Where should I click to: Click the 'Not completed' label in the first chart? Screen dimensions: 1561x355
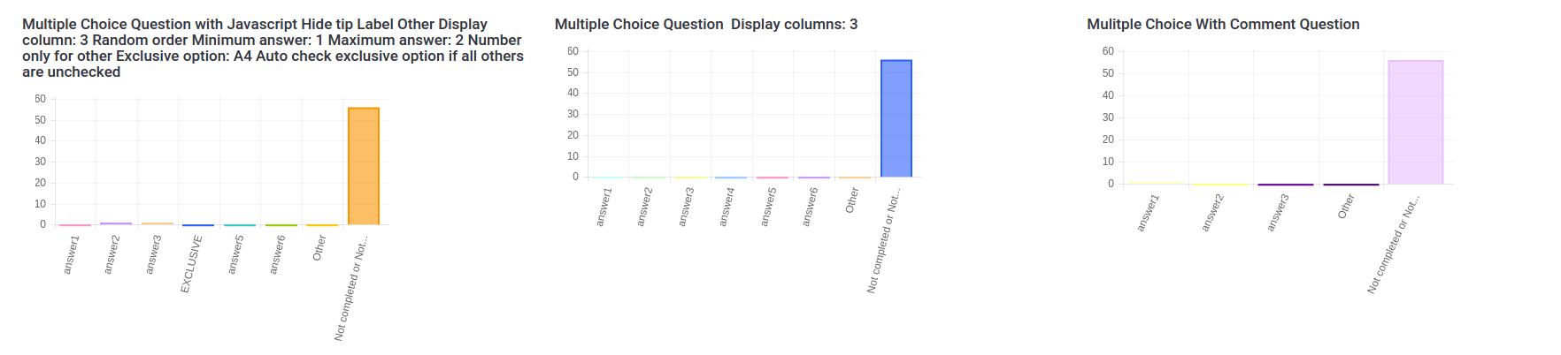click(351, 289)
